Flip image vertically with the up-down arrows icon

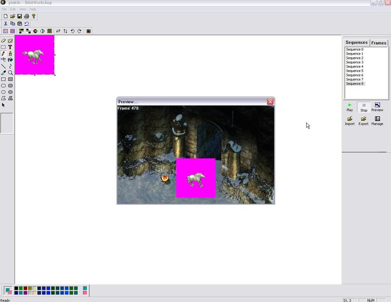pos(65,31)
